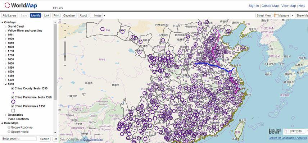This screenshot has width=308, height=143.
Task: Open the Measure dropdown arrow
Action: coord(292,15)
